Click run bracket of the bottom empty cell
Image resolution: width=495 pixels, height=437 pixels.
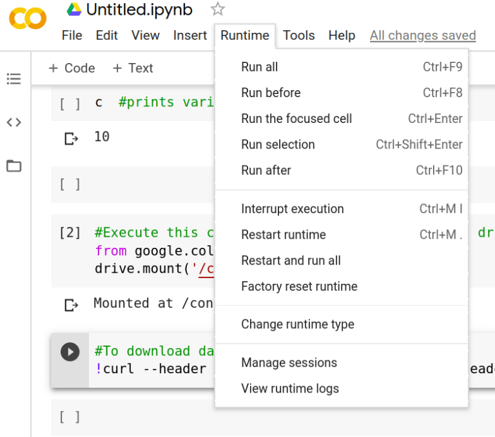pyautogui.click(x=70, y=417)
